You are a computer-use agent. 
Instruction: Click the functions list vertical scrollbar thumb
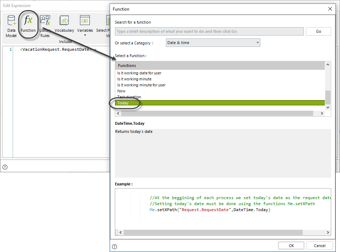coord(328,97)
